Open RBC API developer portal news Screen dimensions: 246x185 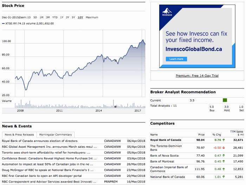(x=42, y=176)
